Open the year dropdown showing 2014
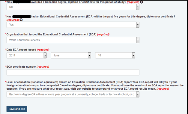The height and width of the screenshot is (114, 188). coord(26,55)
